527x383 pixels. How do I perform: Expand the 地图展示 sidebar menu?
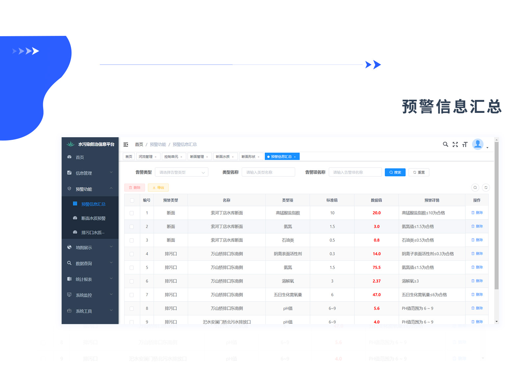pyautogui.click(x=90, y=247)
